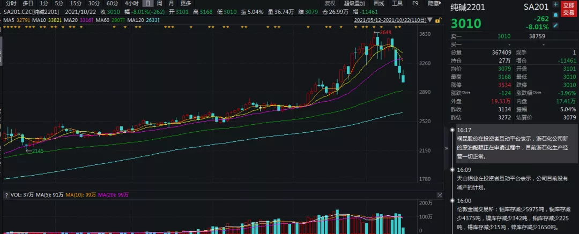Image resolution: width=579 pixels, height=234 pixels.
Task: Open the 画线 drawing tools
Action: (x=379, y=4)
